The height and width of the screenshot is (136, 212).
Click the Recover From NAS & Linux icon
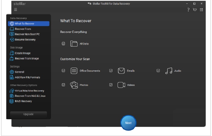[12, 96]
